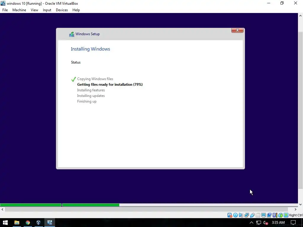The width and height of the screenshot is (303, 227).
Task: Restore down the VirtualBox window
Action: [282, 3]
